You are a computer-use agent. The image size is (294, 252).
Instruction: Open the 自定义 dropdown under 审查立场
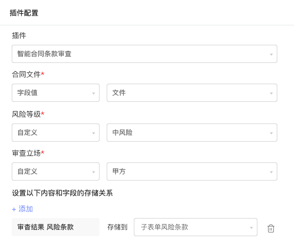pos(55,171)
